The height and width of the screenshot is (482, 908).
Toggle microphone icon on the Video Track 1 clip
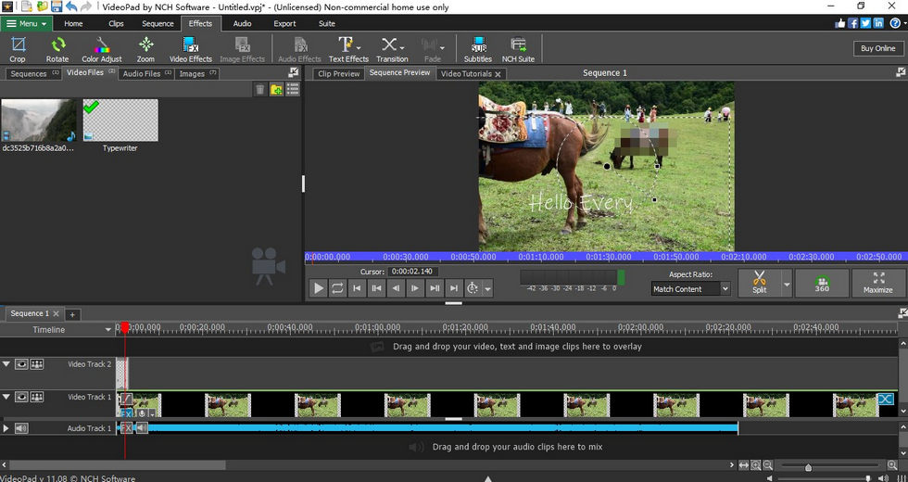click(143, 413)
